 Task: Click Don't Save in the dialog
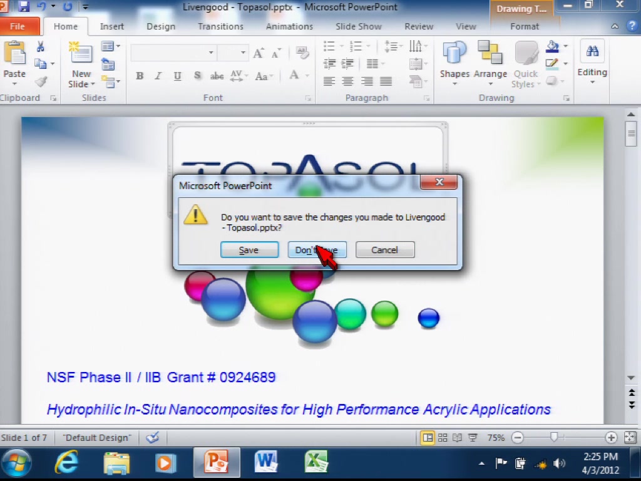coord(317,250)
